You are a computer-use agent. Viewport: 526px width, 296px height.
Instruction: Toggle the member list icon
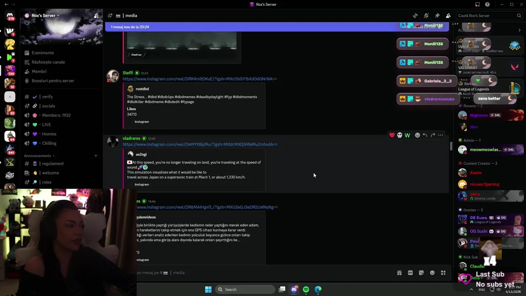coord(448,16)
